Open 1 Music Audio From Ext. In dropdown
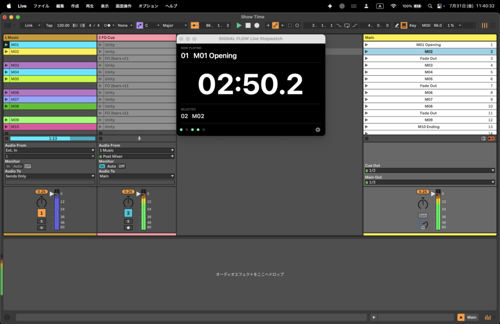500x324 pixels. point(50,150)
